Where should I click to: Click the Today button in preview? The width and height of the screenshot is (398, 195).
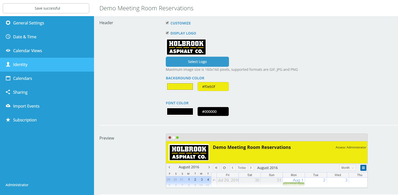click(242, 168)
